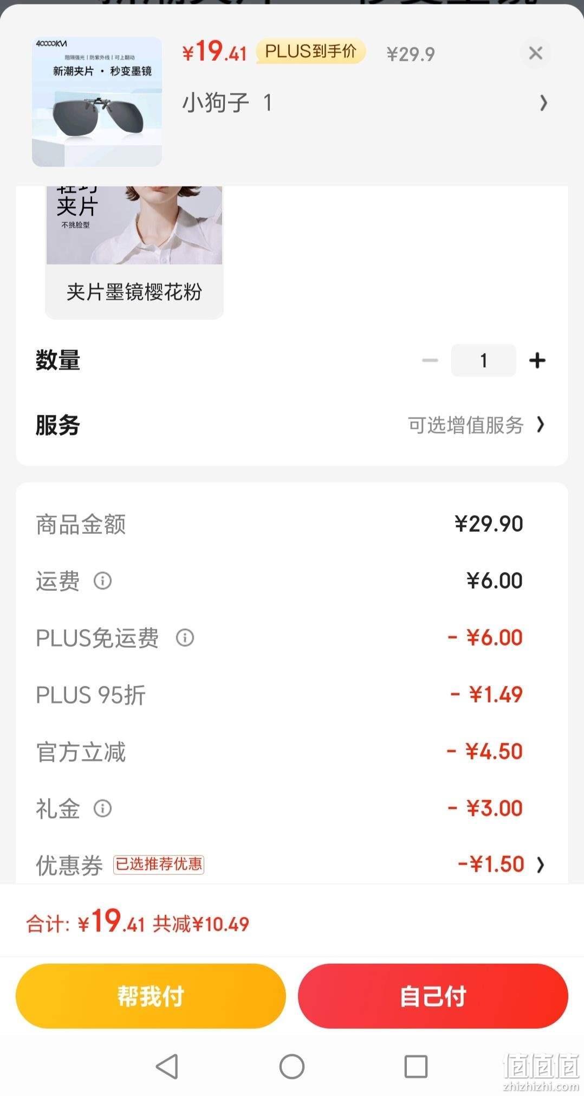The height and width of the screenshot is (1096, 584).
Task: Expand the 小狗子 1 selection chevron
Action: pyautogui.click(x=543, y=102)
